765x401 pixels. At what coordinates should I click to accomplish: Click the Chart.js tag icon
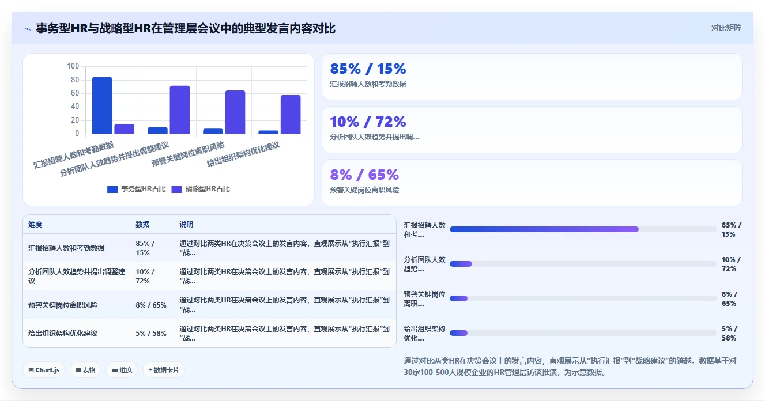tap(31, 370)
